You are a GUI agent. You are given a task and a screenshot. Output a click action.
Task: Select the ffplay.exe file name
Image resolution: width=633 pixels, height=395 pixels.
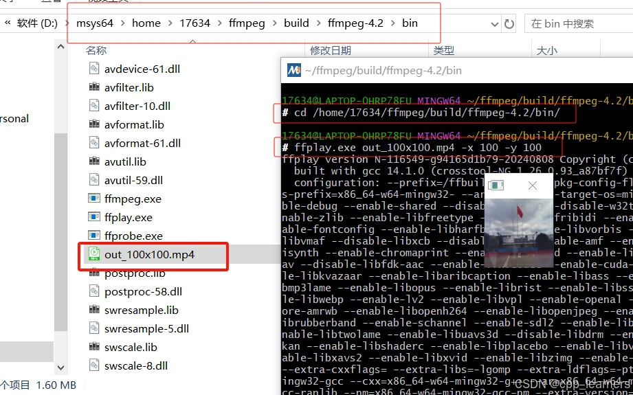(129, 218)
